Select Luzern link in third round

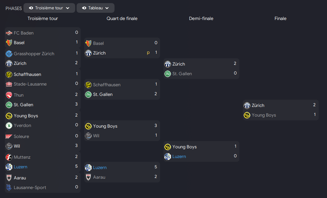pyautogui.click(x=20, y=167)
